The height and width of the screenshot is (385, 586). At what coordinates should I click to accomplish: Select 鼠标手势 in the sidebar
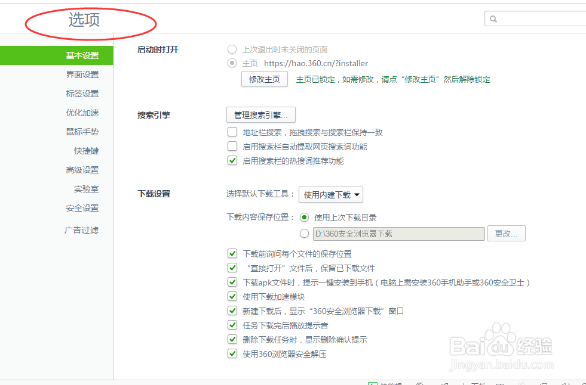(x=82, y=132)
